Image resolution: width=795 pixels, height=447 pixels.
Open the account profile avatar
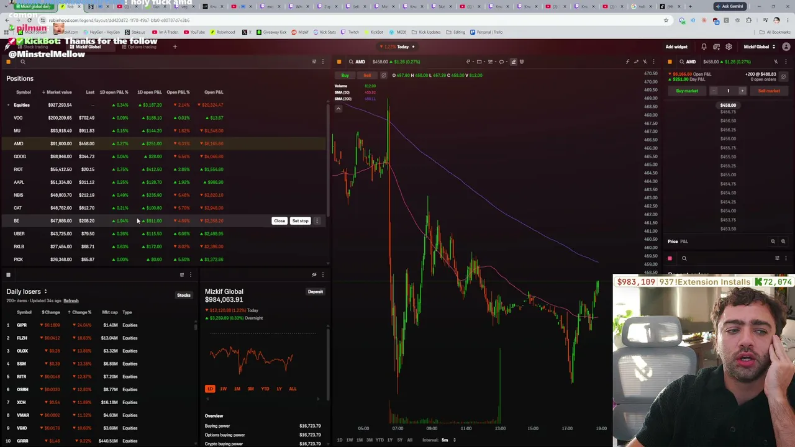coord(786,47)
